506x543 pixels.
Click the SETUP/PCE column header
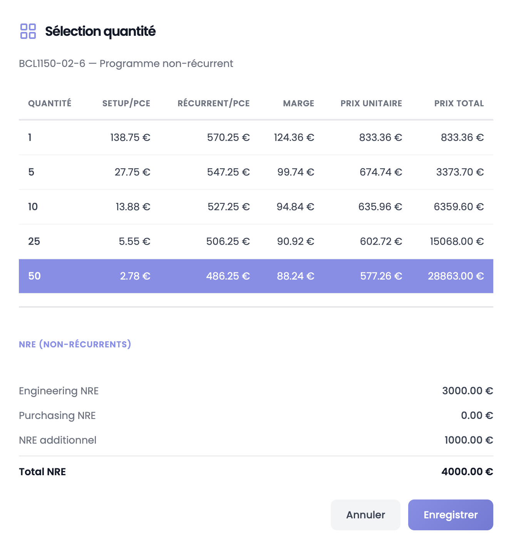coord(126,103)
